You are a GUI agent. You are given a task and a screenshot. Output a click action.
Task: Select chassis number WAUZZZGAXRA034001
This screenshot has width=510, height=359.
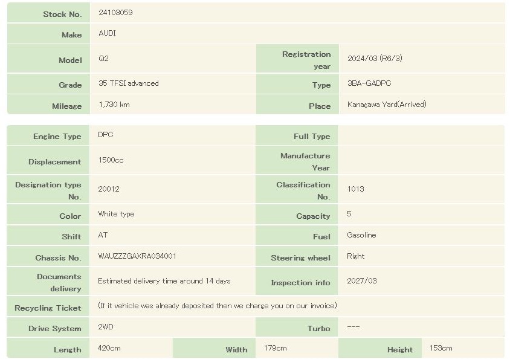(x=137, y=256)
